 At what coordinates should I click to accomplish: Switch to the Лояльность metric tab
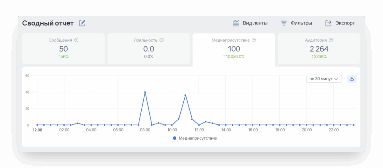pos(149,49)
